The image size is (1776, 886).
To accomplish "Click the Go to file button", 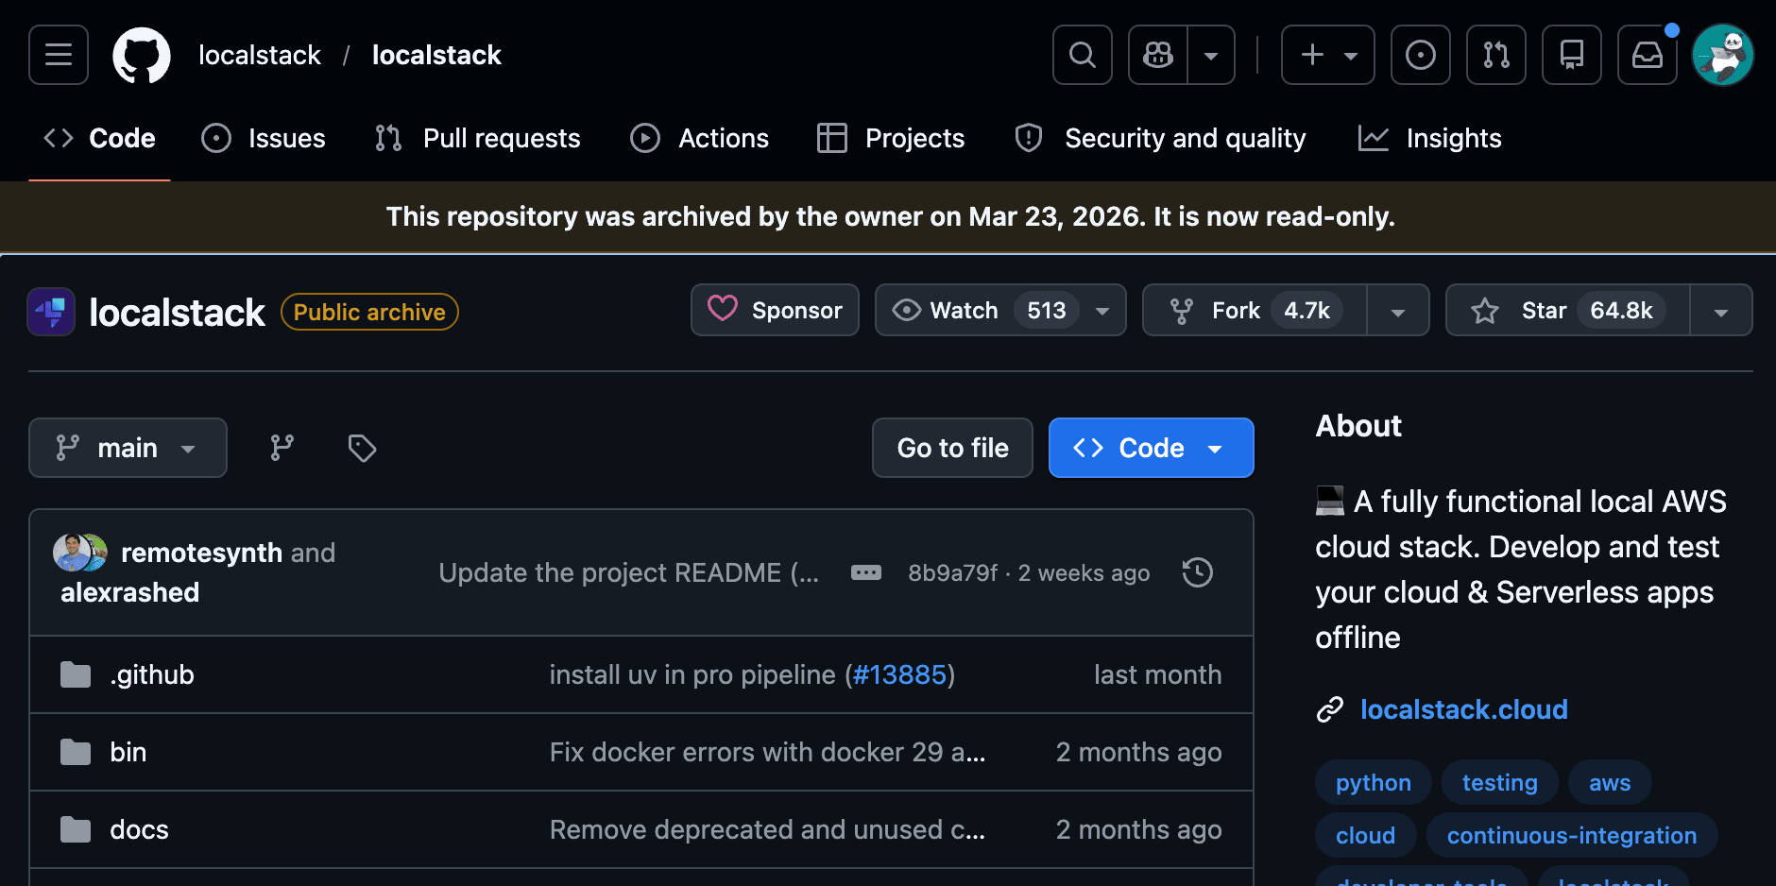I will (x=952, y=448).
